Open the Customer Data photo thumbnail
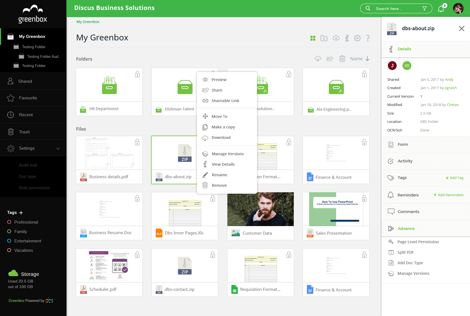Screen dimensions: 470x316 [260, 209]
